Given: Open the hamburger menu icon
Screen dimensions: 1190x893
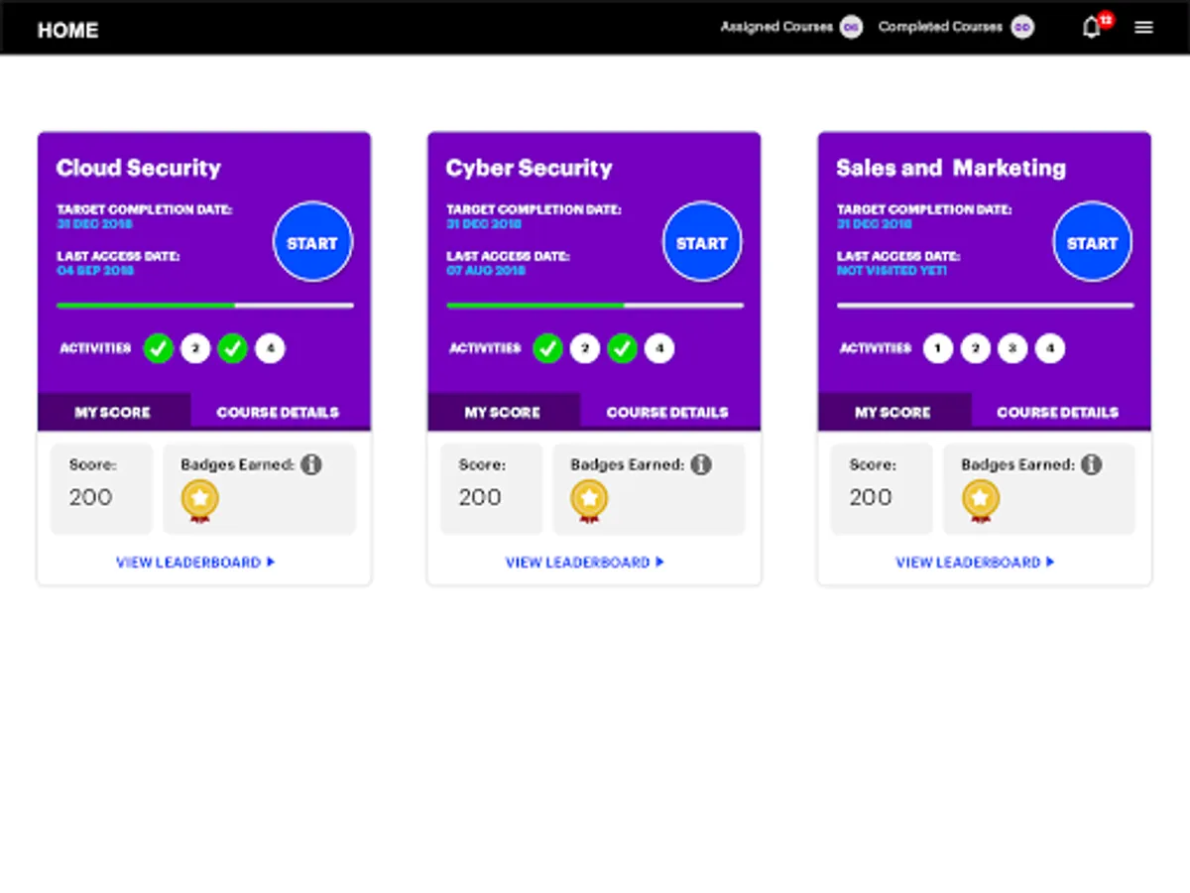Looking at the screenshot, I should pyautogui.click(x=1143, y=28).
